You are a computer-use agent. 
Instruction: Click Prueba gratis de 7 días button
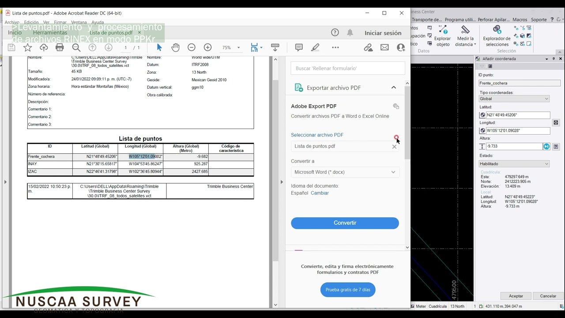point(348,290)
